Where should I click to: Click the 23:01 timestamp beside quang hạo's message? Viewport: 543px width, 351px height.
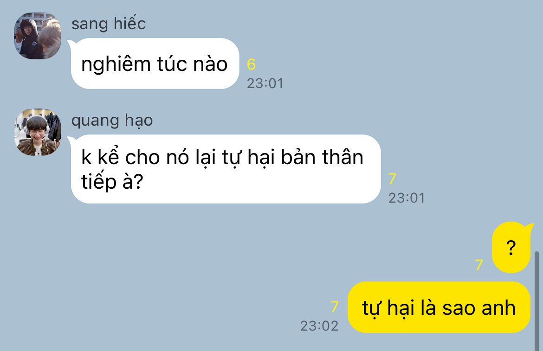pos(407,198)
